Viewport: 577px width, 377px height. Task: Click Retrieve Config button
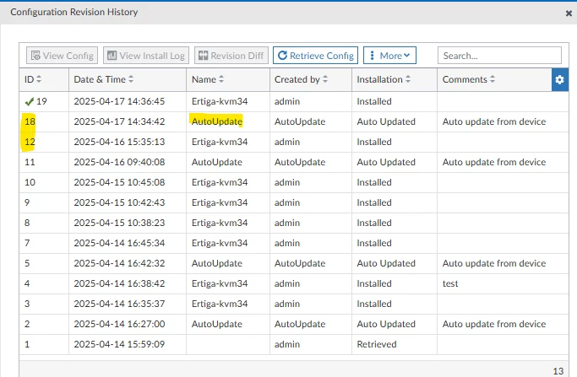pyautogui.click(x=315, y=56)
